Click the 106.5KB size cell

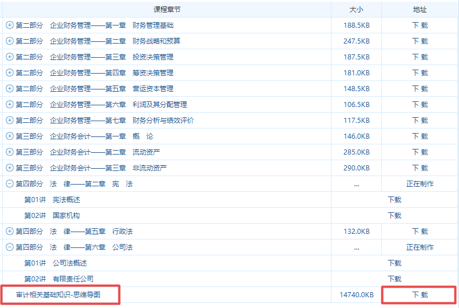356,104
